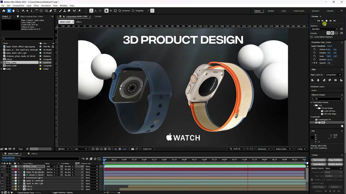The height and width of the screenshot is (194, 346).
Task: Open the magnification 80.9% dropdown
Action: tap(64, 149)
